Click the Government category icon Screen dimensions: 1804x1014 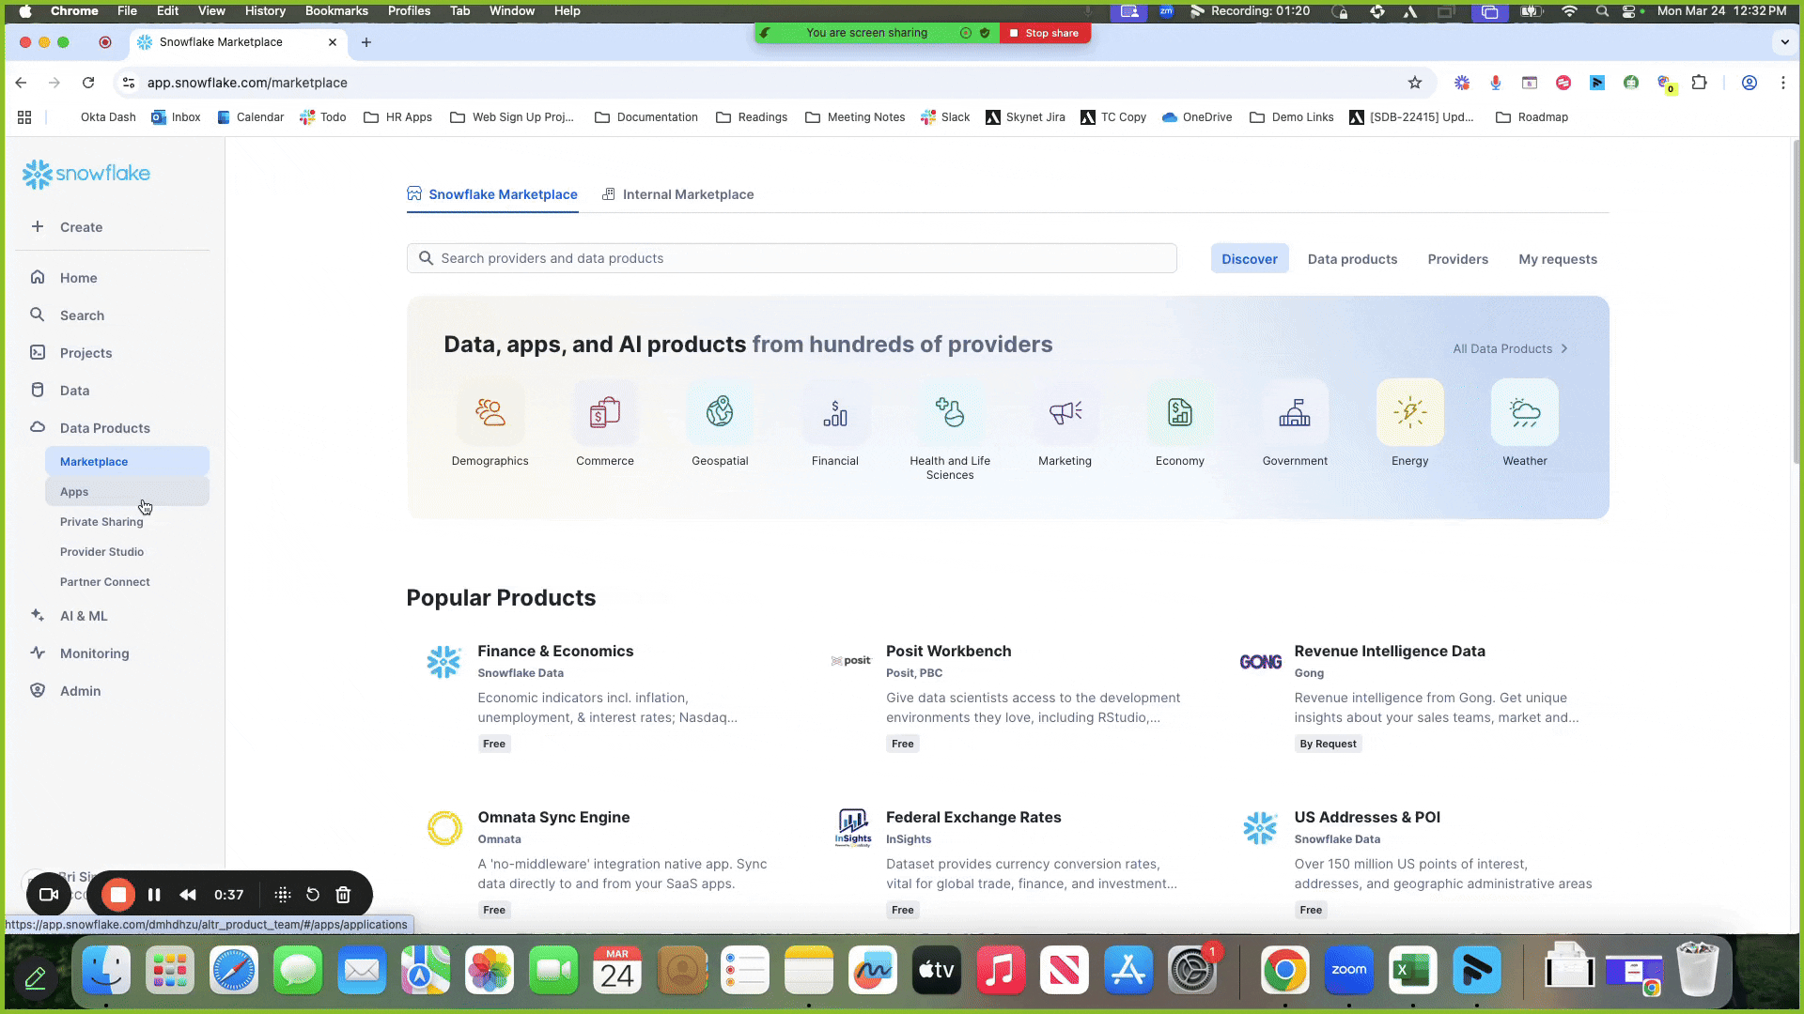pos(1295,412)
